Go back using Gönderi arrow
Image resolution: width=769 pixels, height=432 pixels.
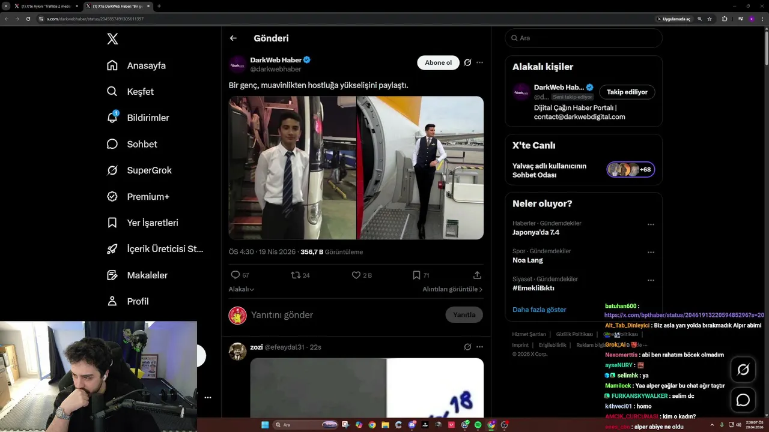[x=233, y=38]
